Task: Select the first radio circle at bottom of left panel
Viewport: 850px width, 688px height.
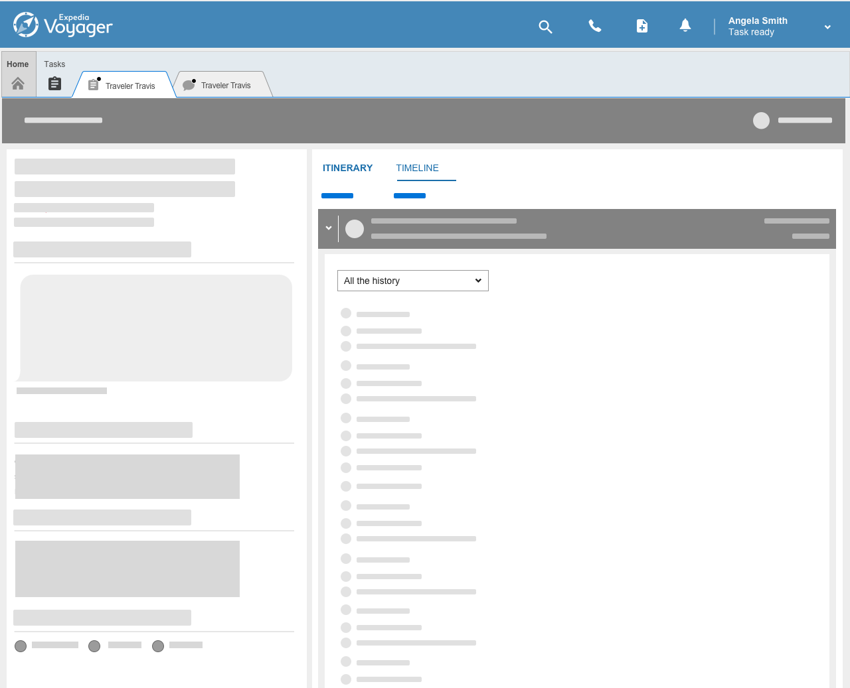Action: click(x=21, y=646)
